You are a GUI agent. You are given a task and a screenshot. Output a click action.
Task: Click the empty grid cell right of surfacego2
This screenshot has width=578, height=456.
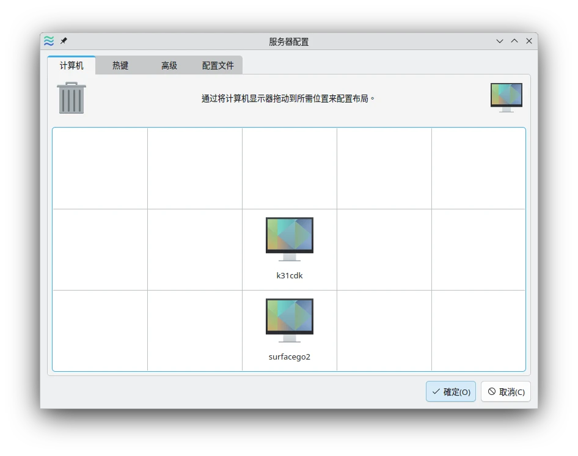click(x=384, y=330)
